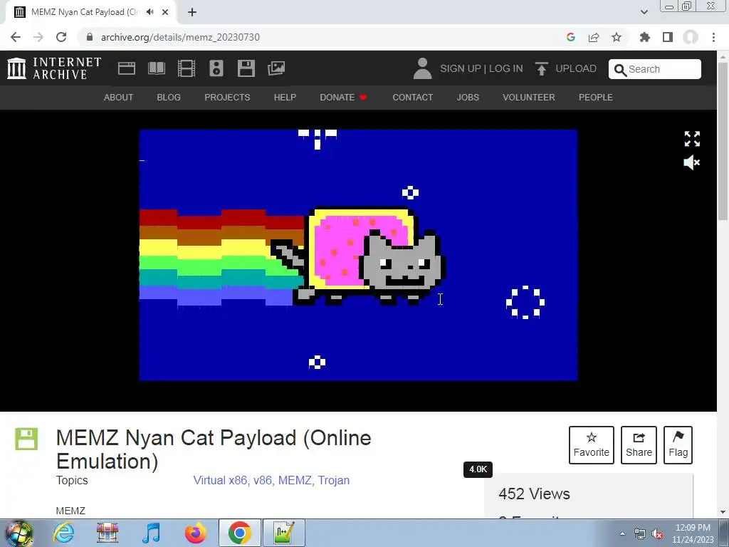Viewport: 729px width, 547px height.
Task: Open the Extensions puzzle icon
Action: tap(645, 37)
